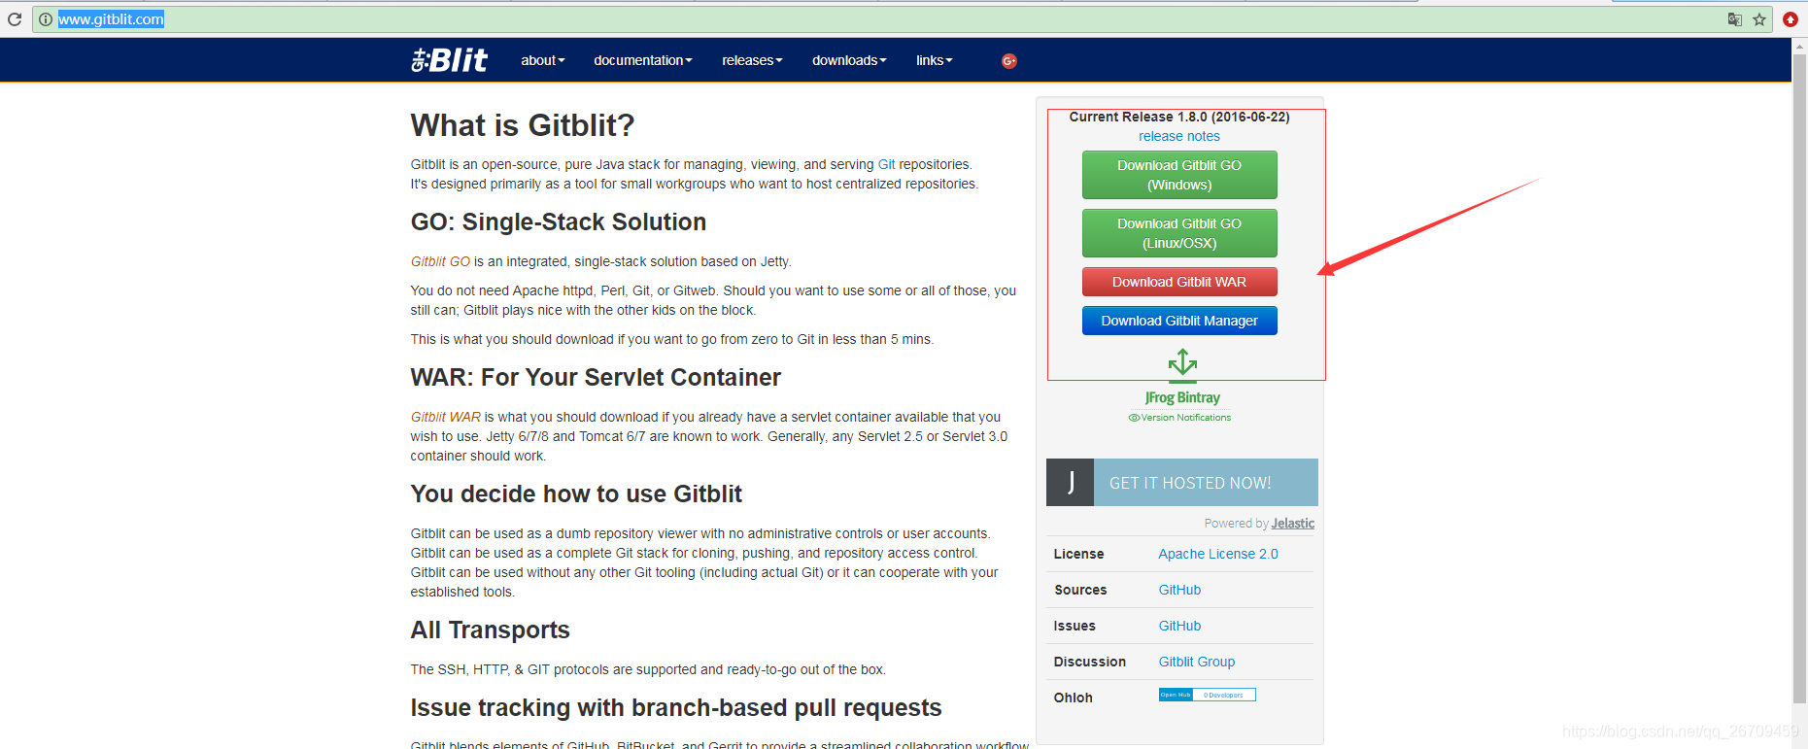Expand the links dropdown menu
1808x749 pixels.
(x=934, y=60)
